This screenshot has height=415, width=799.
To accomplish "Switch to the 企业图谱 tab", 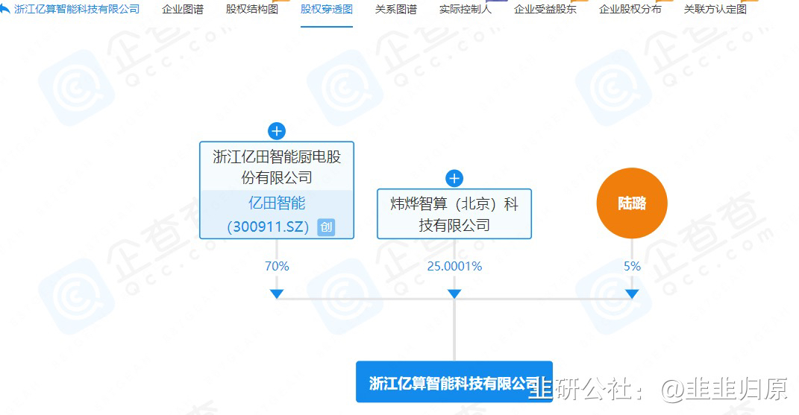I will [183, 9].
